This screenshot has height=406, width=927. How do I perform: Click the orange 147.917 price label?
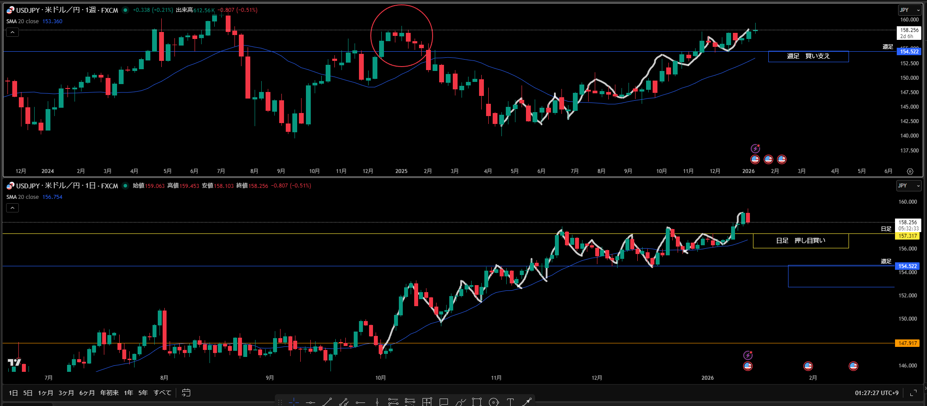click(907, 343)
